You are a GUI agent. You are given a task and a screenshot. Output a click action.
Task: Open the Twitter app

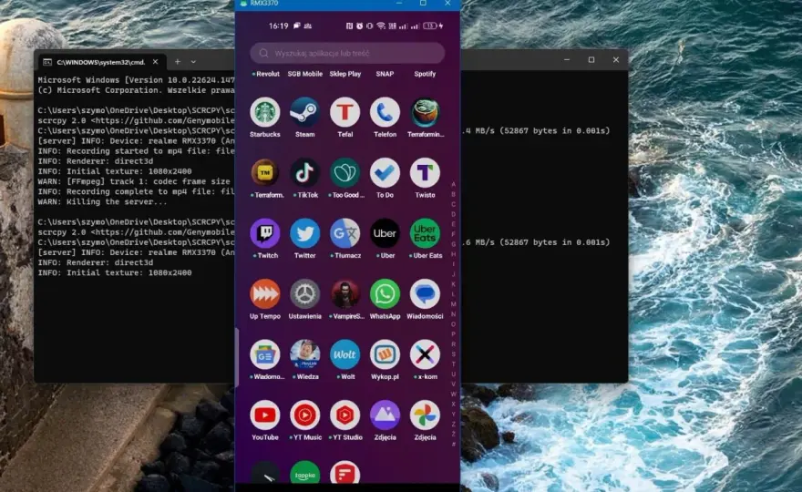coord(304,233)
